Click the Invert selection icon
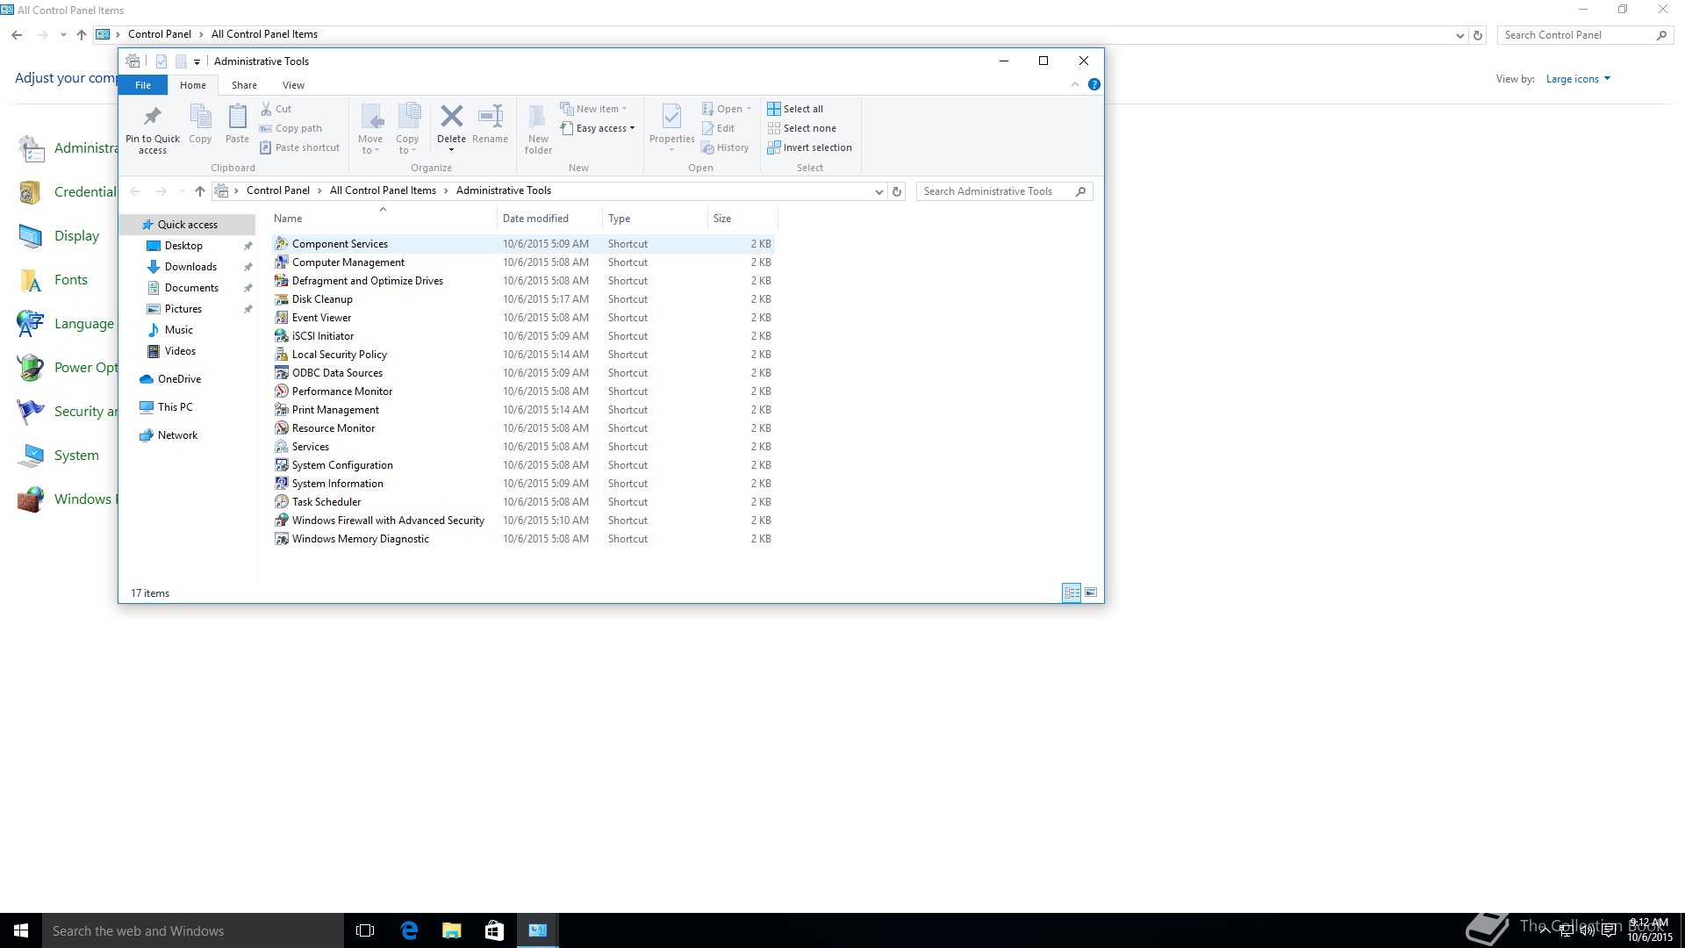The image size is (1685, 948). point(773,147)
